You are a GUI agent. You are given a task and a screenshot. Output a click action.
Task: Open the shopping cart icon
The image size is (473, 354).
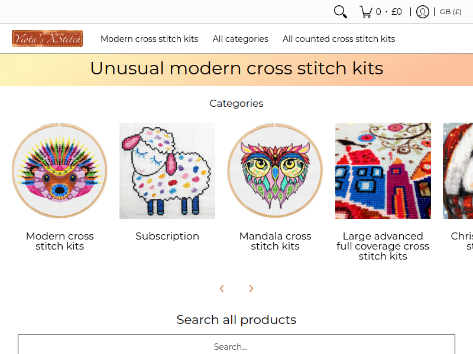click(x=366, y=12)
